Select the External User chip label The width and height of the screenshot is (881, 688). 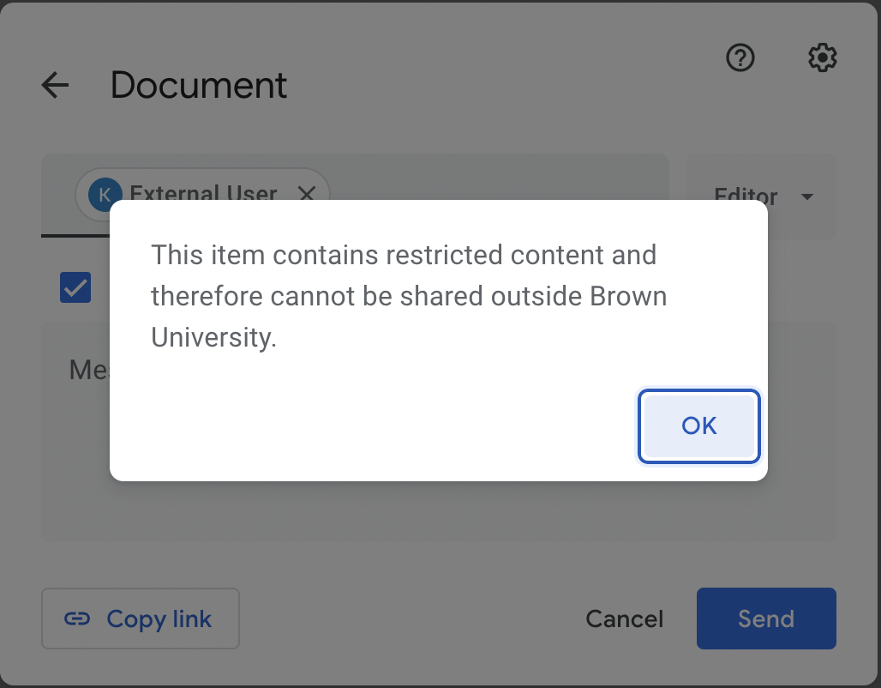203,193
